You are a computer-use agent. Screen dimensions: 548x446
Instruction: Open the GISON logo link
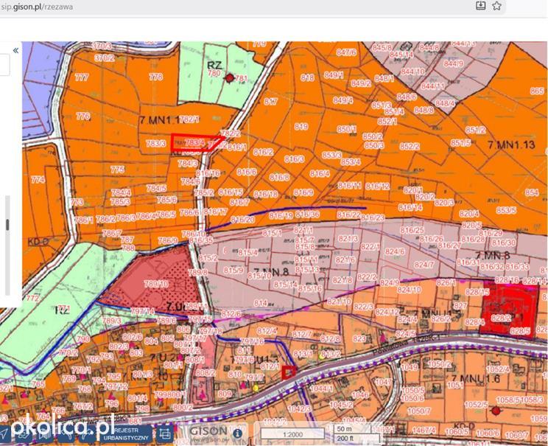click(x=208, y=433)
